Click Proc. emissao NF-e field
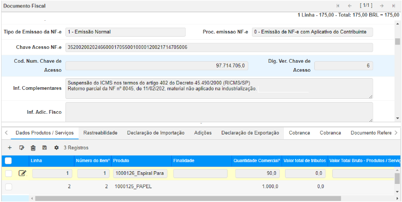Image resolution: width=402 pixels, height=202 pixels. 312,32
